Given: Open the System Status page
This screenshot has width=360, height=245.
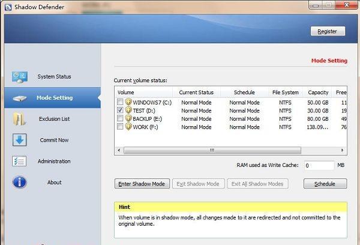Looking at the screenshot, I should coord(52,76).
